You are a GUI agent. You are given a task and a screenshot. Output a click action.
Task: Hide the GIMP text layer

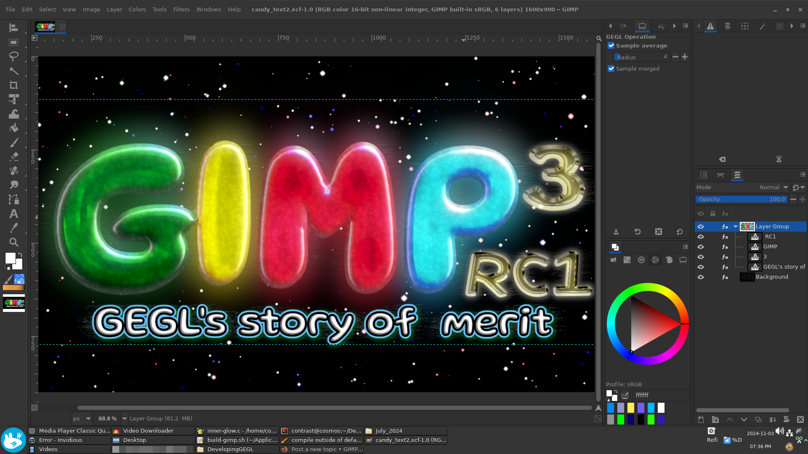[x=701, y=247]
